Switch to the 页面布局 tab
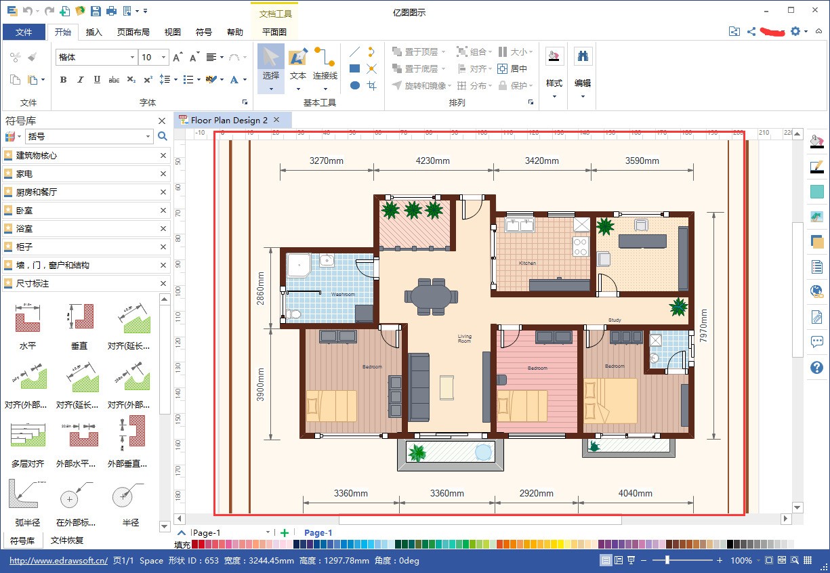830x573 pixels. point(133,32)
